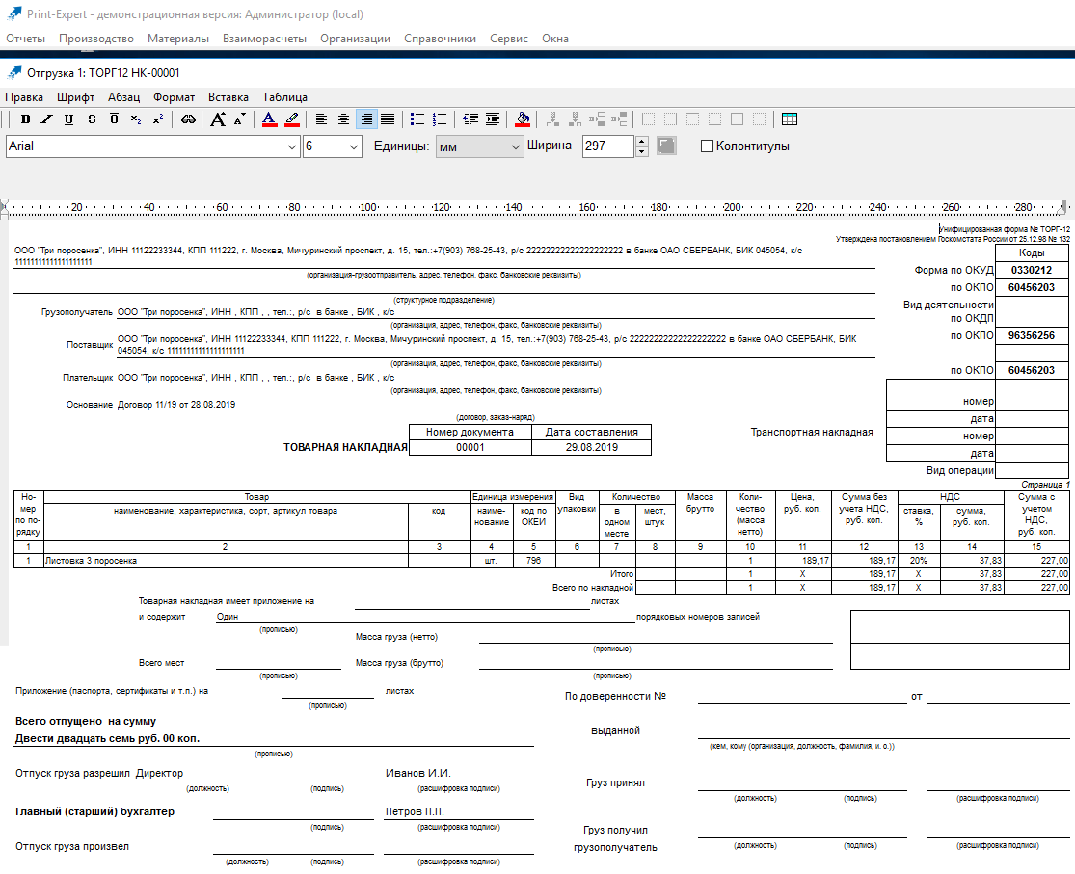Open the Шрифт menu
The image size is (1075, 874).
[75, 97]
